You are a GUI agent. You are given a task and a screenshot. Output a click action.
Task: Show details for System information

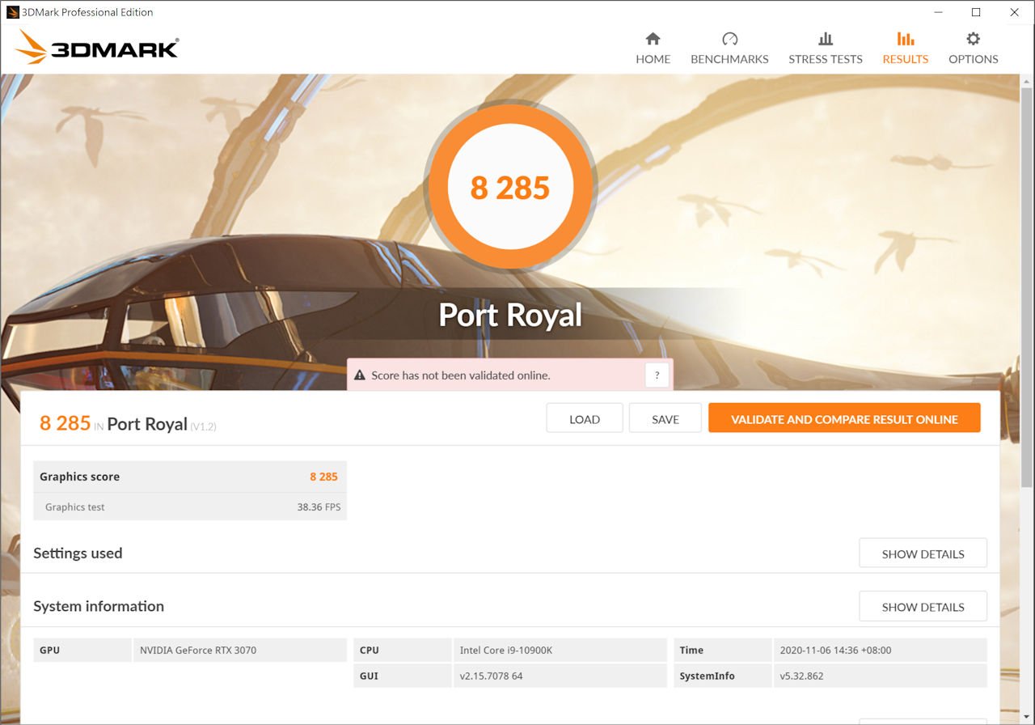tap(923, 606)
